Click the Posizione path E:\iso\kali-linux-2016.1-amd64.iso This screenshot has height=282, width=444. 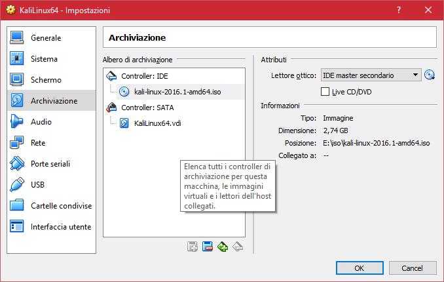pos(377,143)
